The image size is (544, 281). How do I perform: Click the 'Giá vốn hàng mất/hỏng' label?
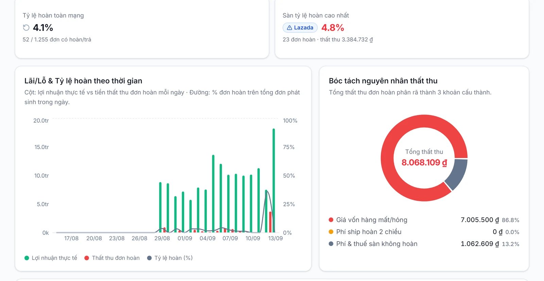pos(372,220)
